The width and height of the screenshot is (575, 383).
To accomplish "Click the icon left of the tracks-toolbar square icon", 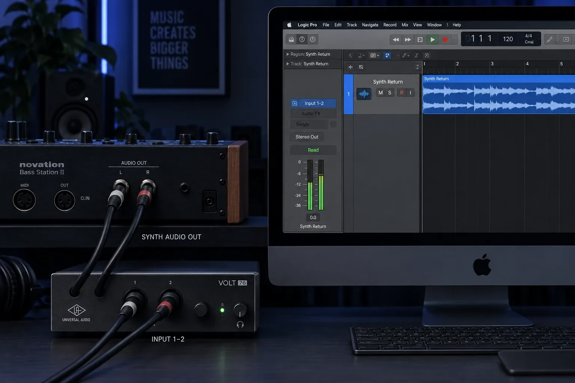I will pos(416,55).
